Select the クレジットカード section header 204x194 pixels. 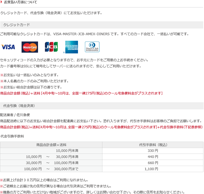102,25
